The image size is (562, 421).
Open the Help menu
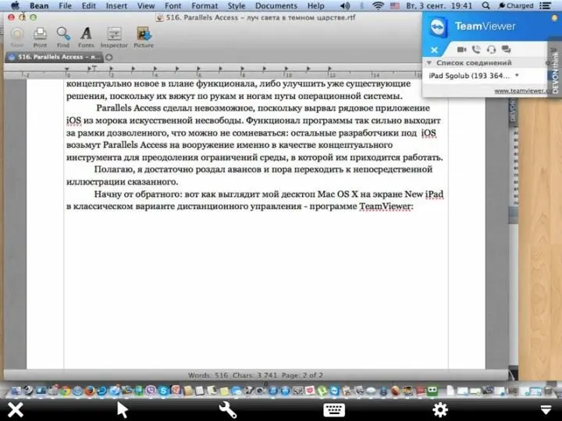click(316, 5)
